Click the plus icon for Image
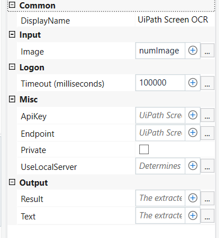This screenshot has width=219, height=238. (x=193, y=51)
